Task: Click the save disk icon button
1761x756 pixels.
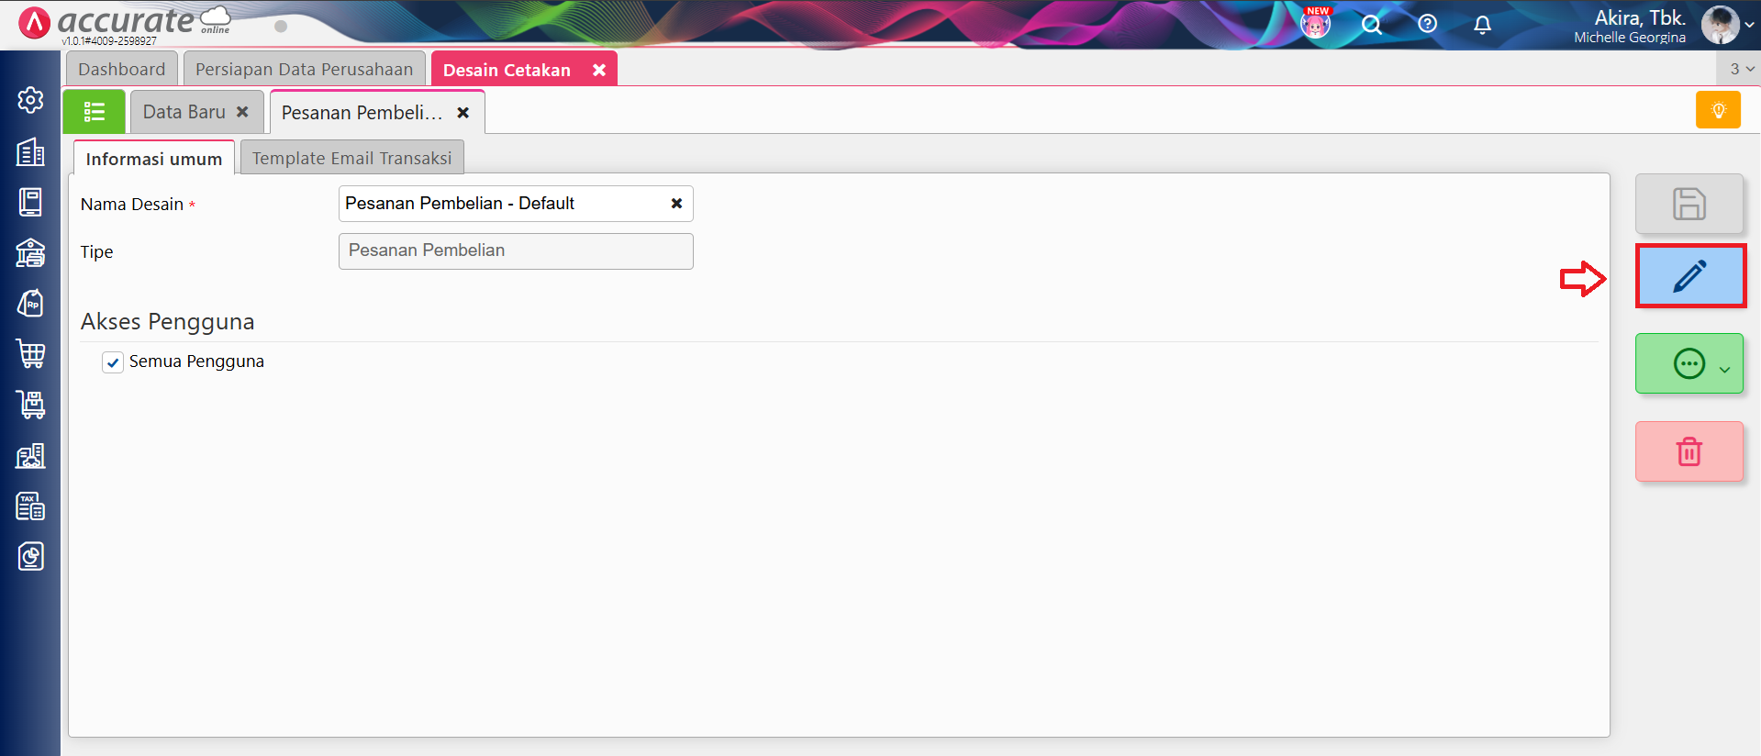Action: point(1689,204)
